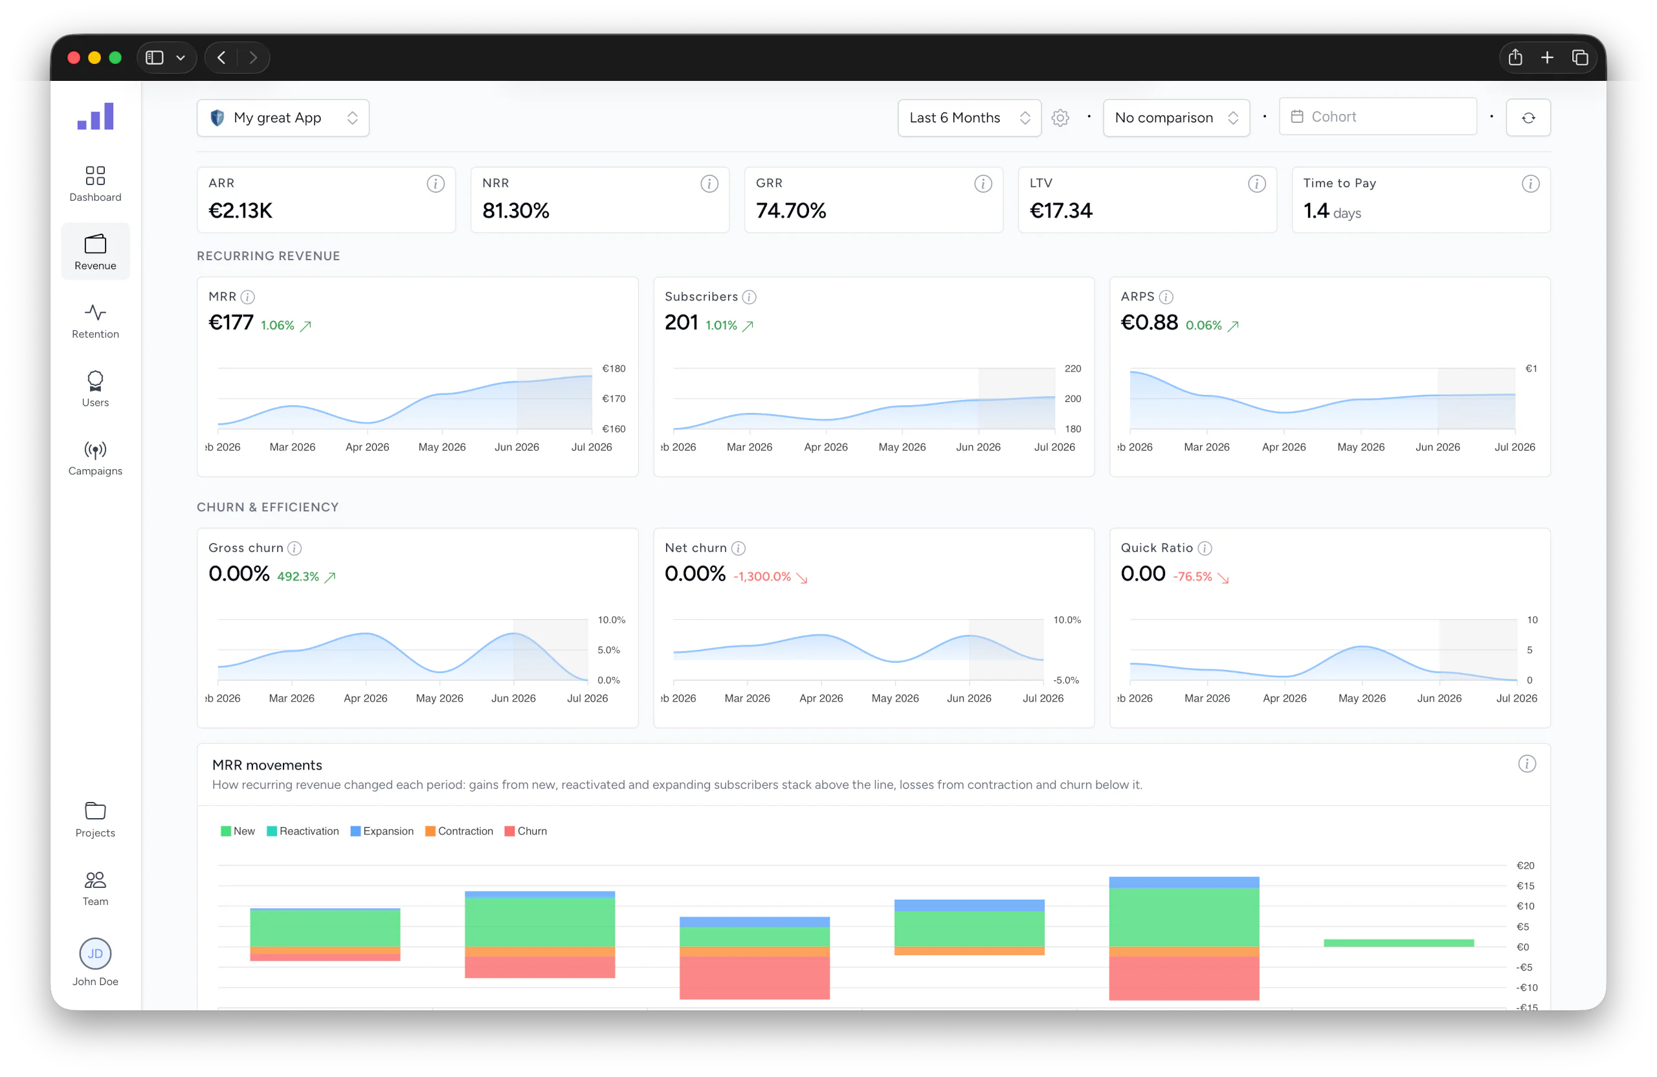Go to the Retention section
Viewport: 1657px width, 1077px height.
coord(95,321)
